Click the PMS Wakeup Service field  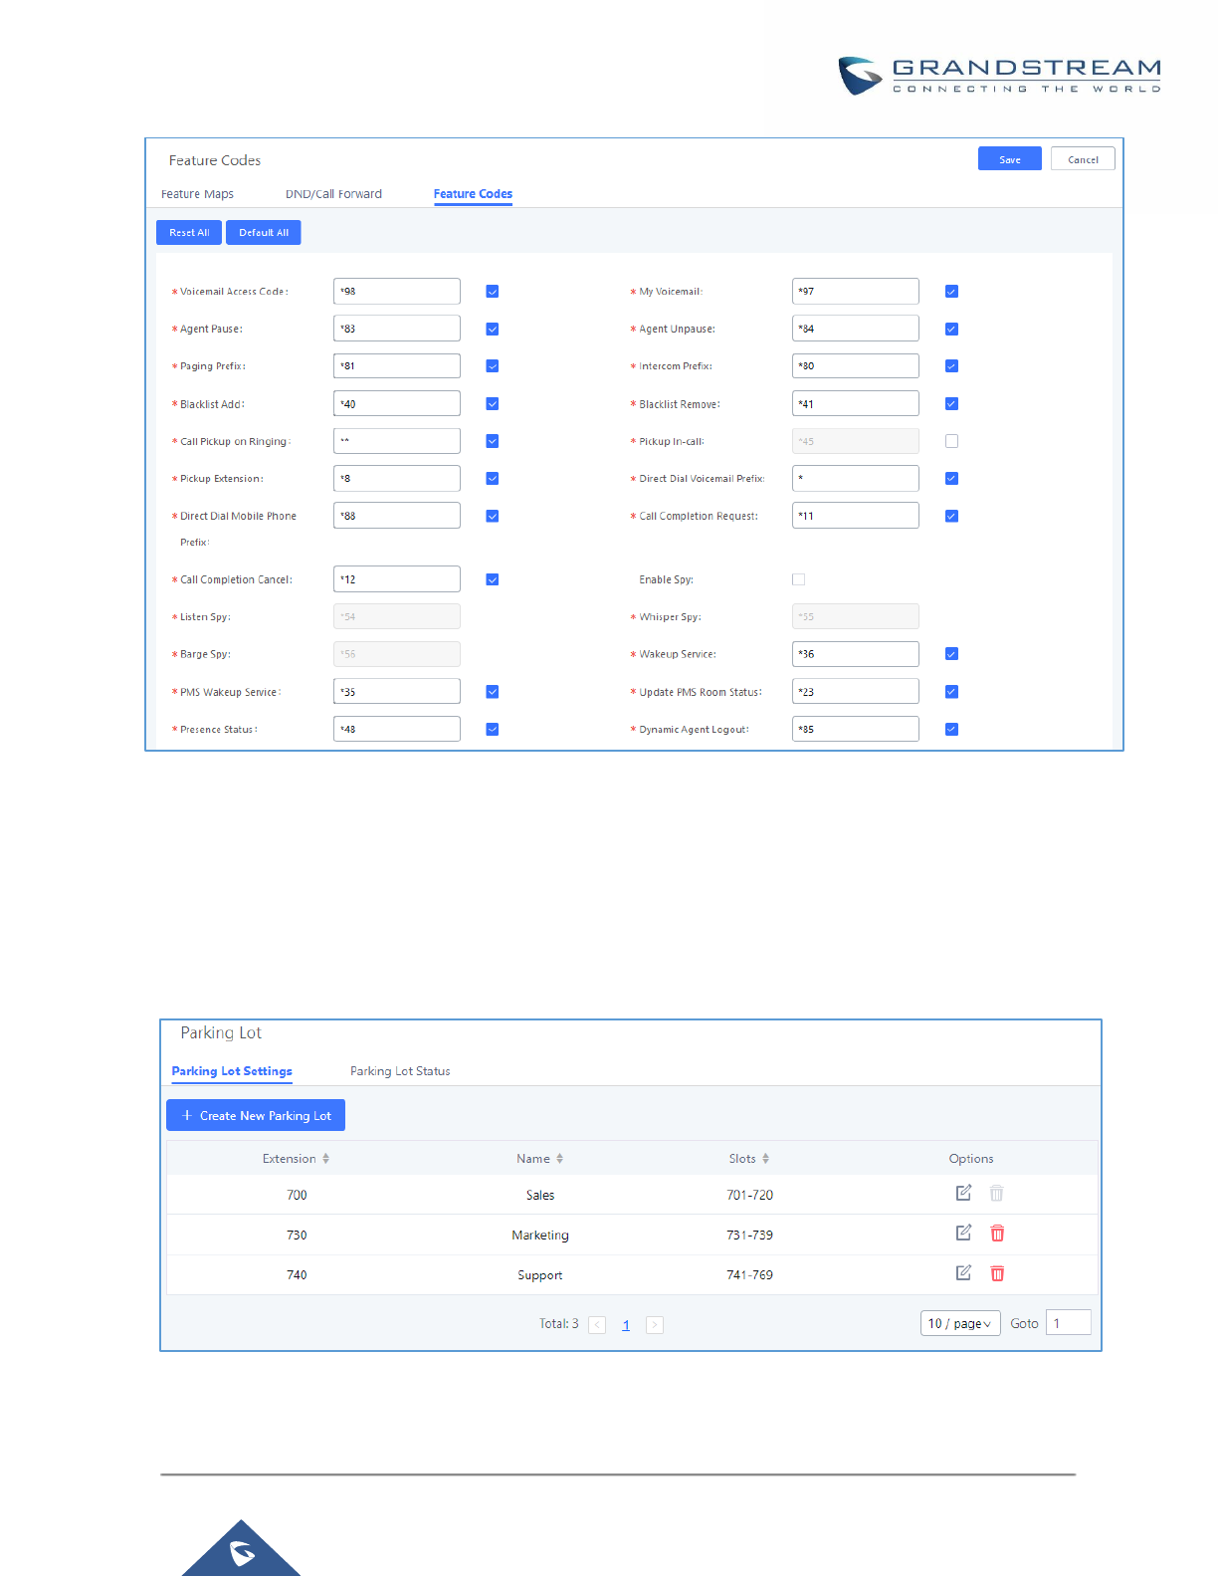(x=397, y=692)
